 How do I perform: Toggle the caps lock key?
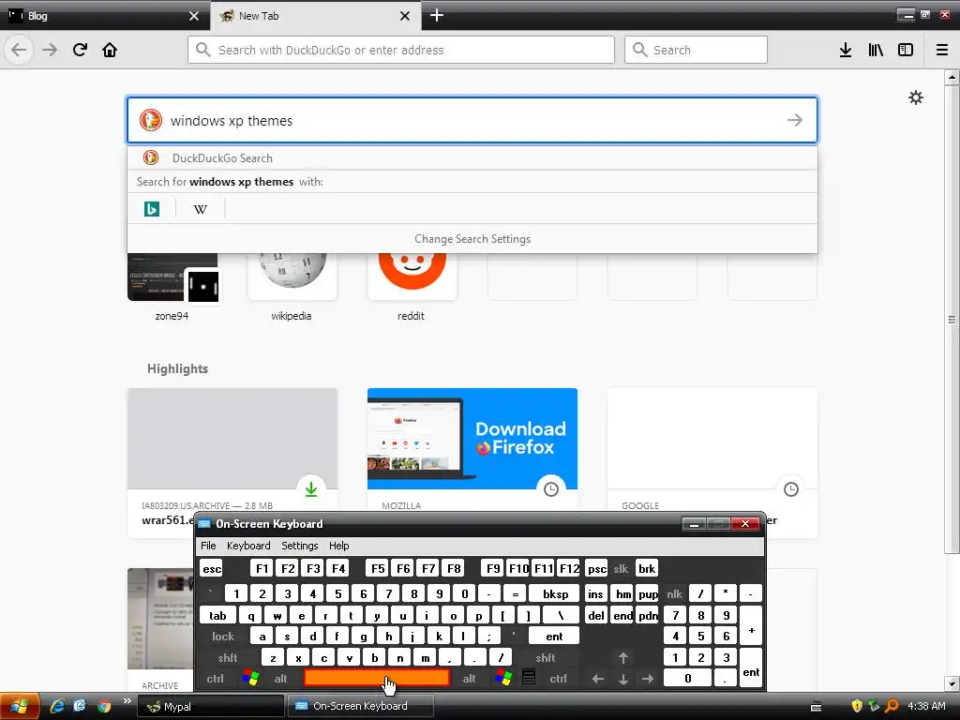point(223,637)
